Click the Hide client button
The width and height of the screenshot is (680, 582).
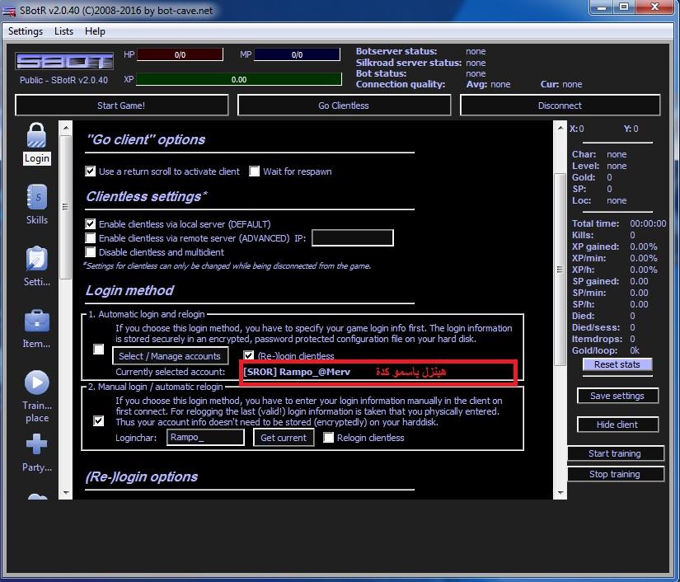pyautogui.click(x=617, y=425)
